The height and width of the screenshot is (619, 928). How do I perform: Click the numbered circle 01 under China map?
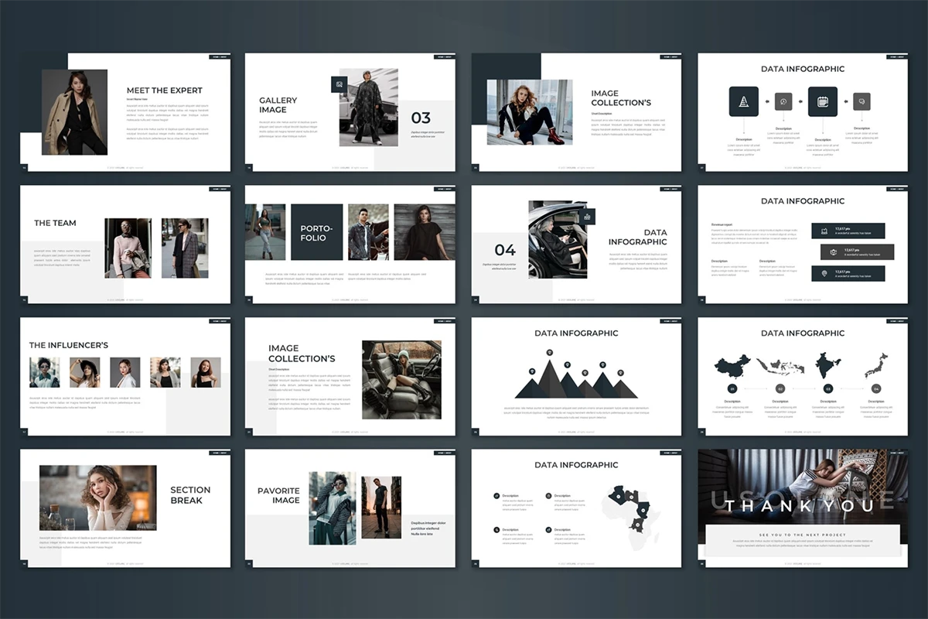click(x=732, y=389)
